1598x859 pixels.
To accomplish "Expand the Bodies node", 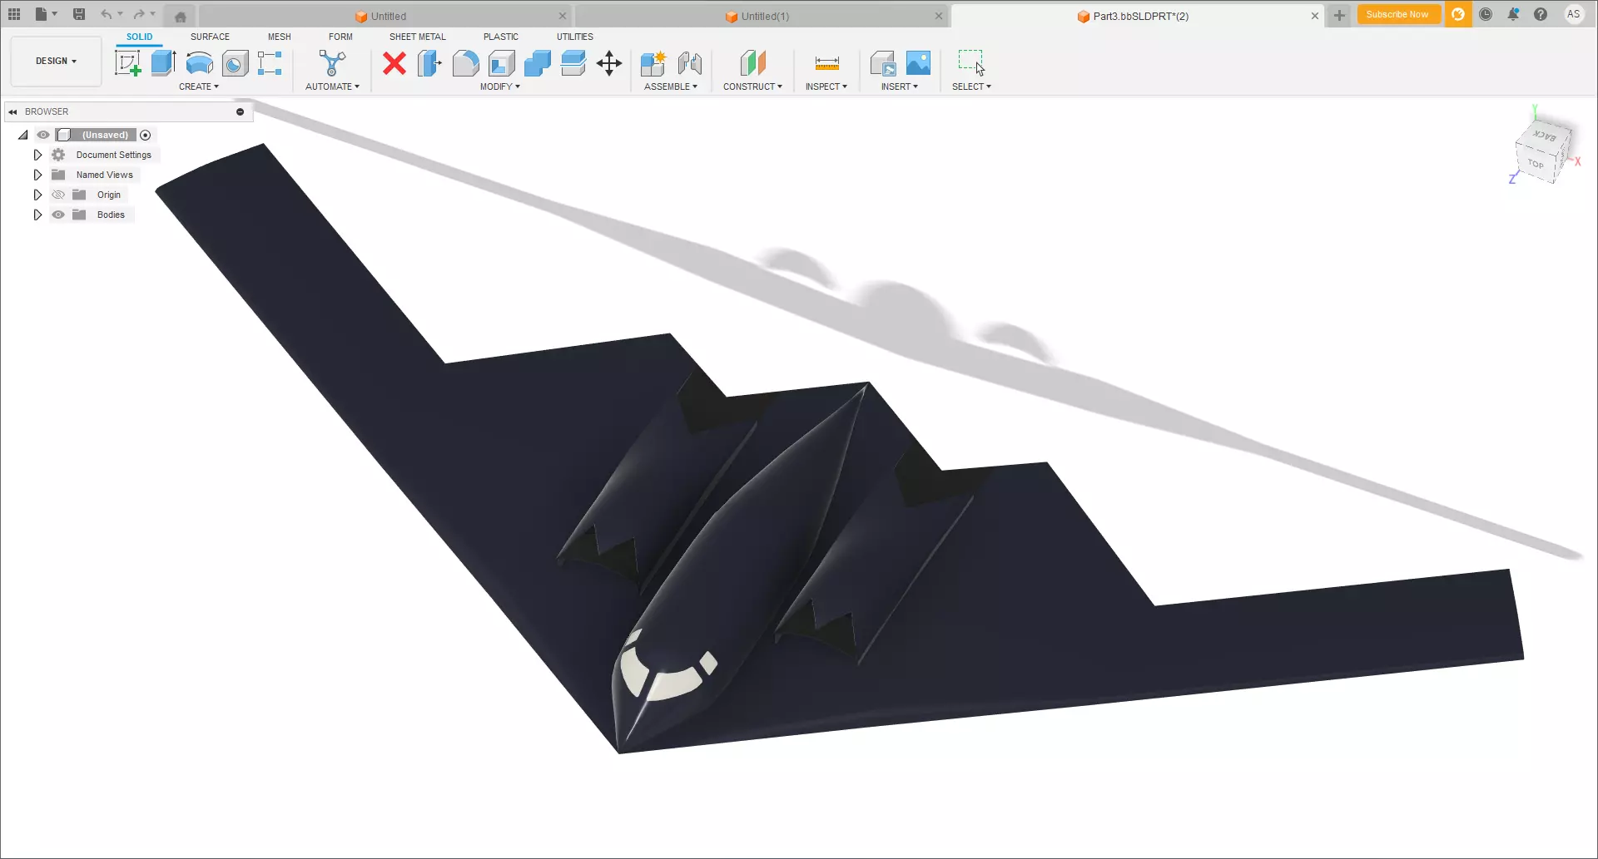I will tap(37, 215).
